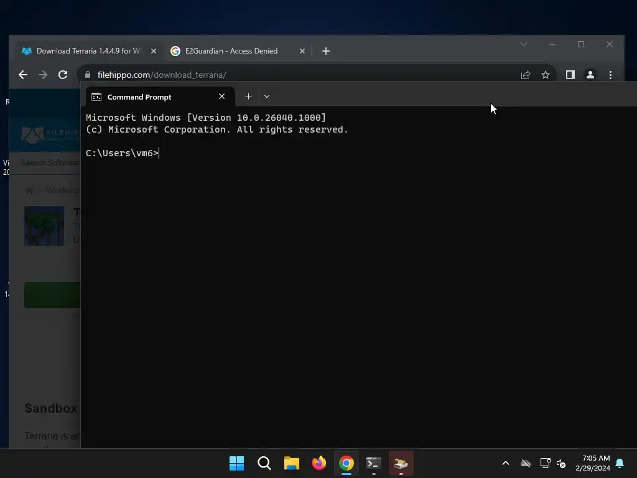637x478 pixels.
Task: Launch Firefox from the taskbar
Action: point(319,463)
